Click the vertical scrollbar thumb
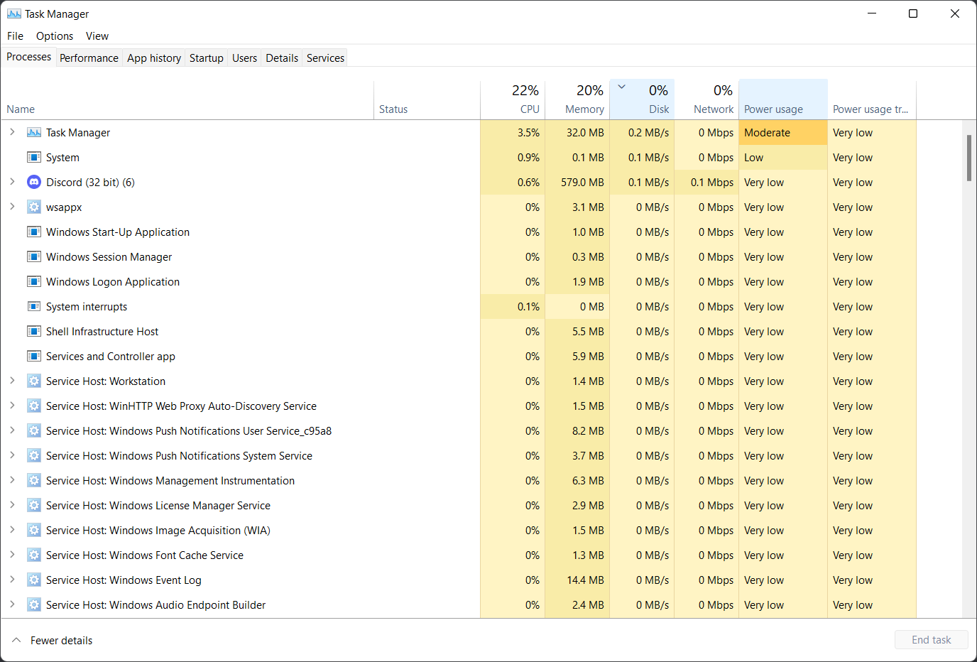The width and height of the screenshot is (977, 662). coord(968,158)
